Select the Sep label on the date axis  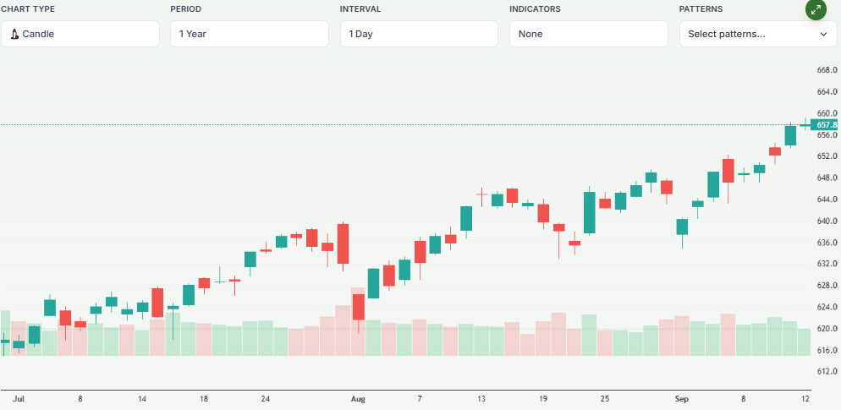[682, 397]
